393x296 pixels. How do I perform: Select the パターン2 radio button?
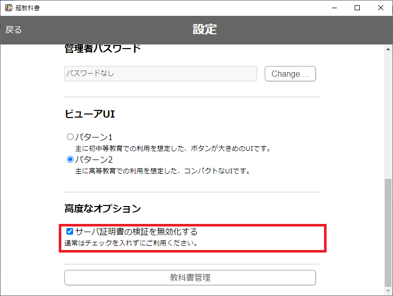point(70,159)
